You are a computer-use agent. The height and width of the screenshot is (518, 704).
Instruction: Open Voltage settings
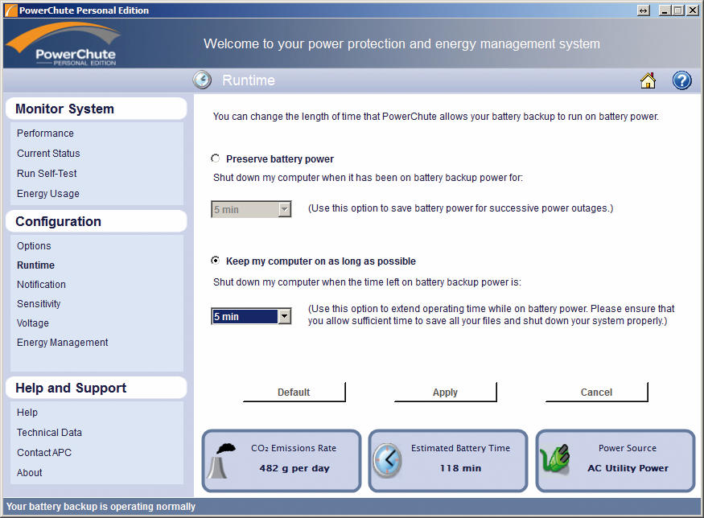click(x=33, y=323)
